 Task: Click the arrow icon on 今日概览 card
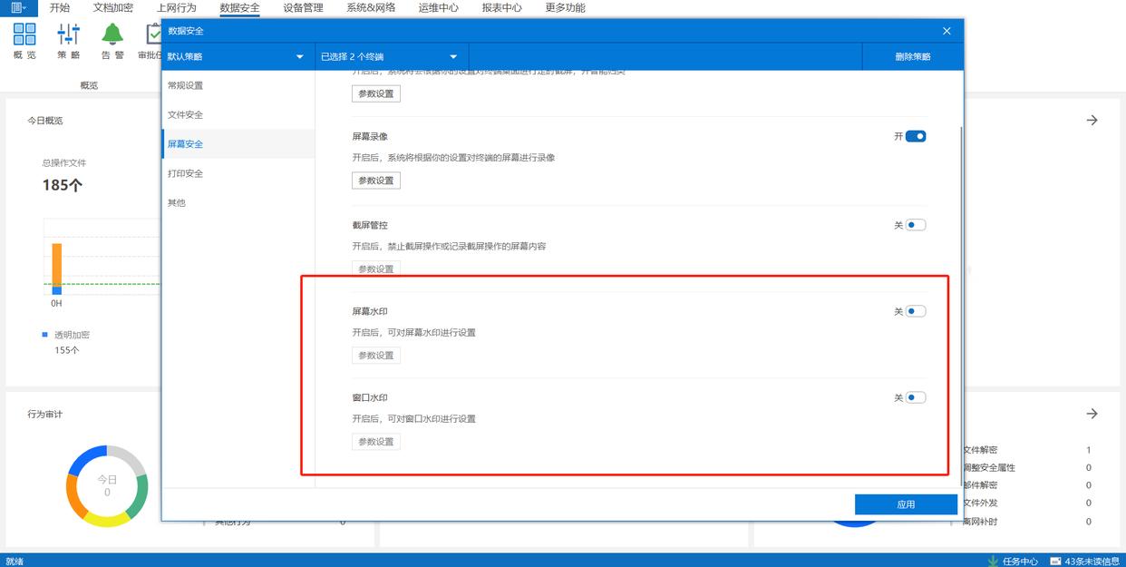[x=1092, y=120]
